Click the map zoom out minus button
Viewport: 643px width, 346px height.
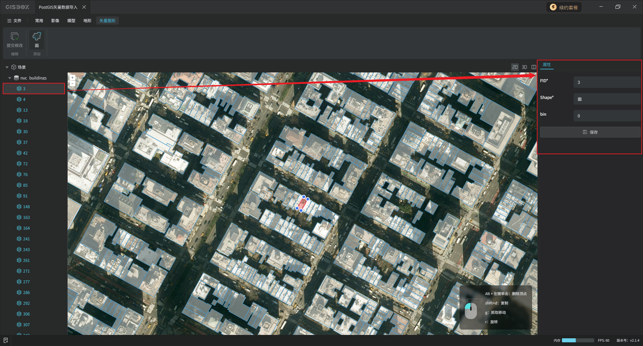coord(72,83)
